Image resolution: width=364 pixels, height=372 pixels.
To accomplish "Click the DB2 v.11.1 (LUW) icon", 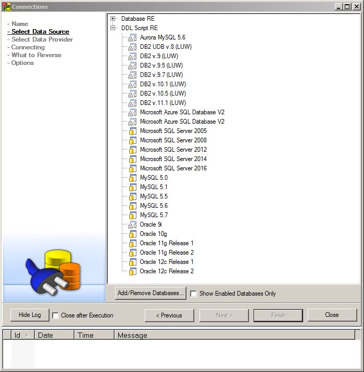I will click(x=132, y=103).
